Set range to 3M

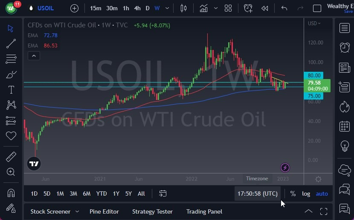point(73,194)
